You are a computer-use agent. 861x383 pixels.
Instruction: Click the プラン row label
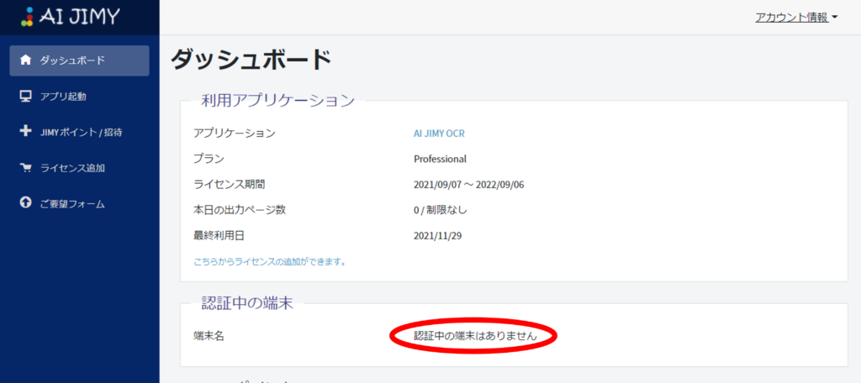pyautogui.click(x=209, y=159)
